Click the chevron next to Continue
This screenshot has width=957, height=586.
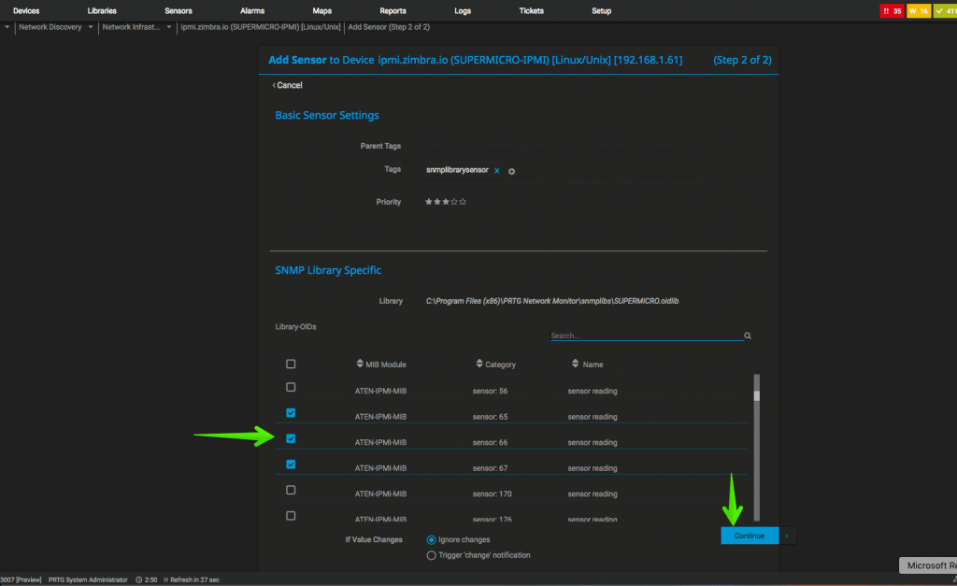(x=787, y=536)
